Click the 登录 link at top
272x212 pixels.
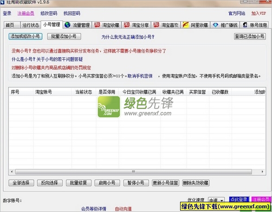click(7, 13)
